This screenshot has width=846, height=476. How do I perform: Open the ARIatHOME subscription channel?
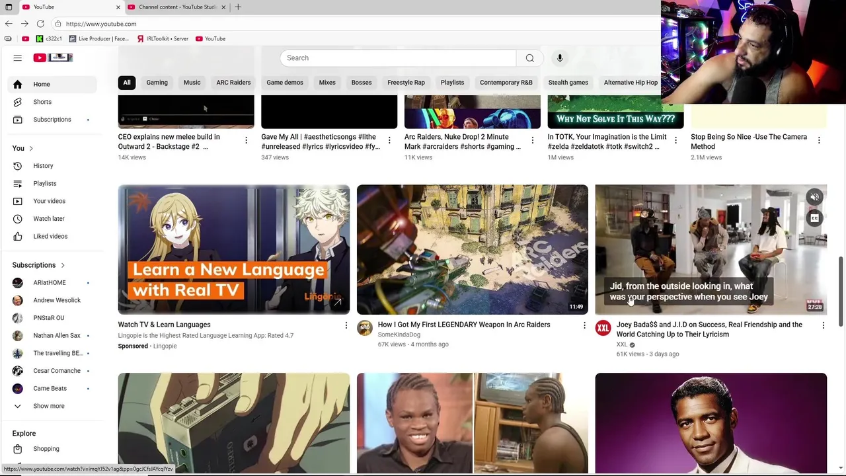point(53,283)
